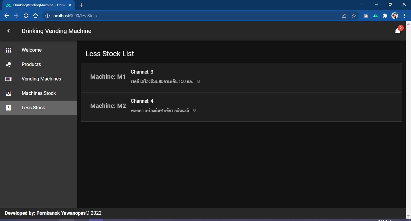Open the extensions puzzle-piece menu

pos(385,16)
